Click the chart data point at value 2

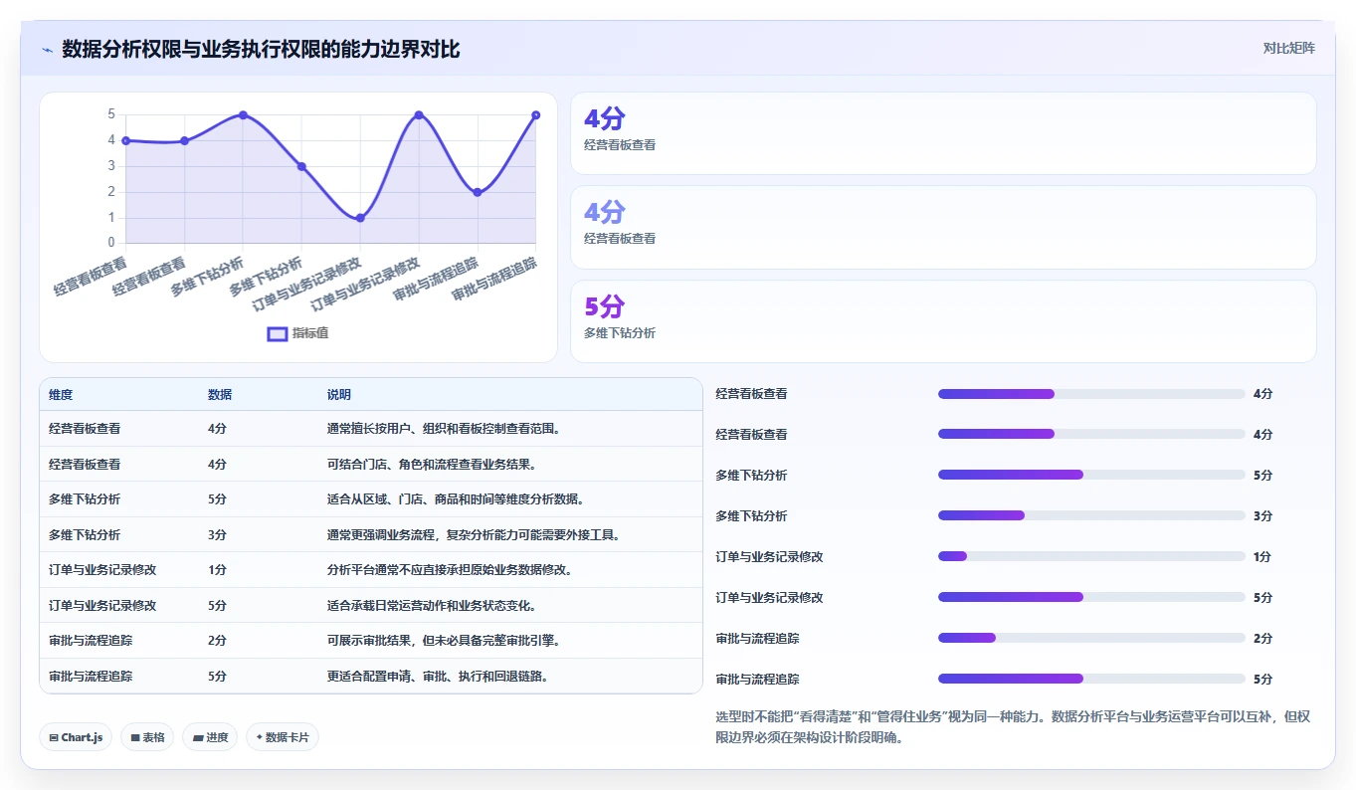tap(478, 192)
